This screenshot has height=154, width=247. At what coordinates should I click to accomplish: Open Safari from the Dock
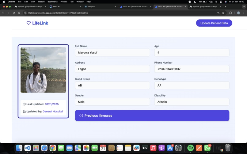[x=44, y=148]
